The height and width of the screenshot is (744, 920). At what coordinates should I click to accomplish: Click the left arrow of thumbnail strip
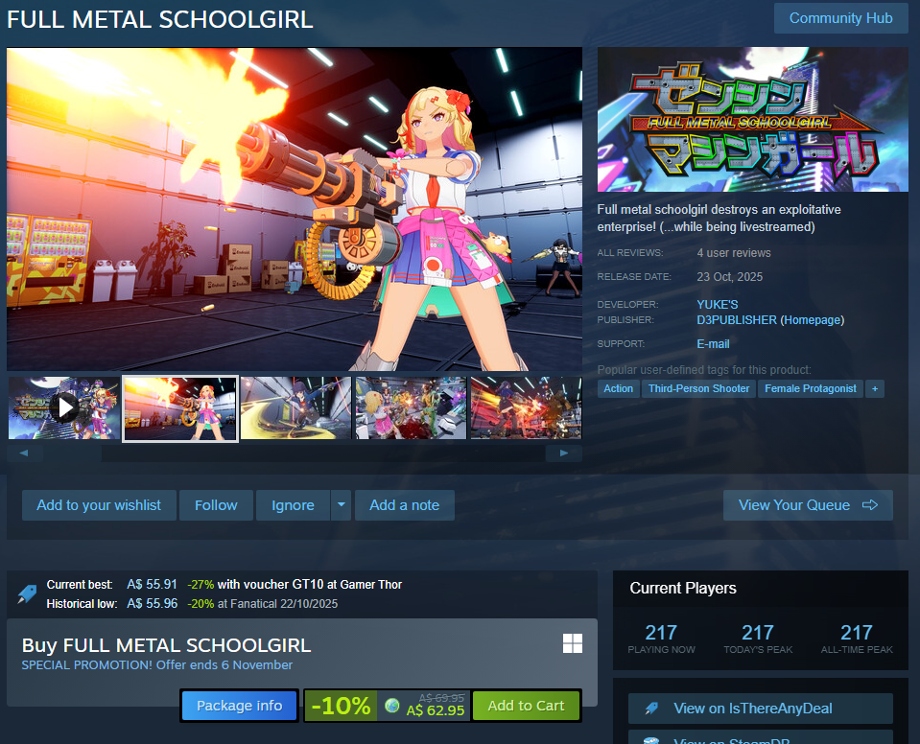point(24,453)
